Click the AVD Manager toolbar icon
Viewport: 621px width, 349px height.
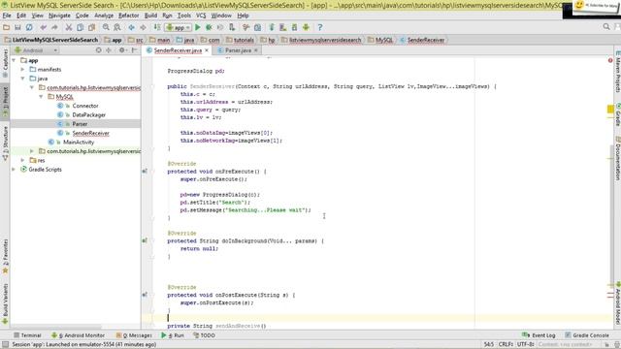pos(282,27)
